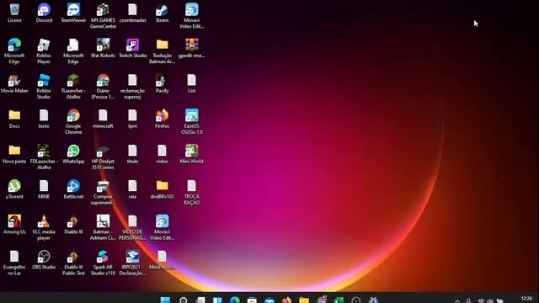Open the Settings gear on the taskbar
Image resolution: width=539 pixels, height=303 pixels.
373,300
